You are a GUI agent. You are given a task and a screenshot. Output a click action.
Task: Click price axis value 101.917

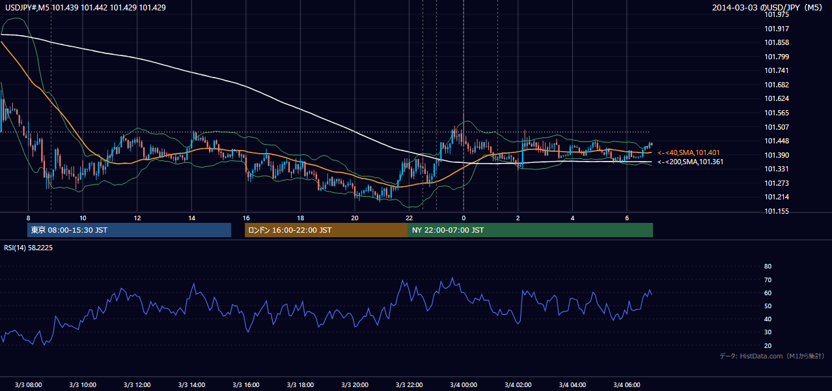coord(777,29)
